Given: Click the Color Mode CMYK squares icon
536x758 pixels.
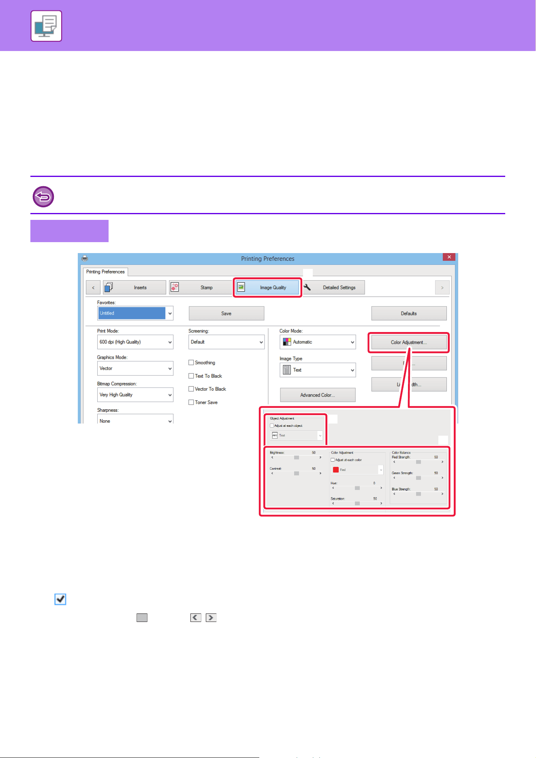Looking at the screenshot, I should (287, 342).
